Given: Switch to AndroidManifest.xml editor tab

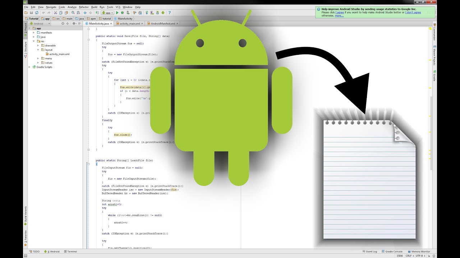Looking at the screenshot, I should [x=163, y=23].
